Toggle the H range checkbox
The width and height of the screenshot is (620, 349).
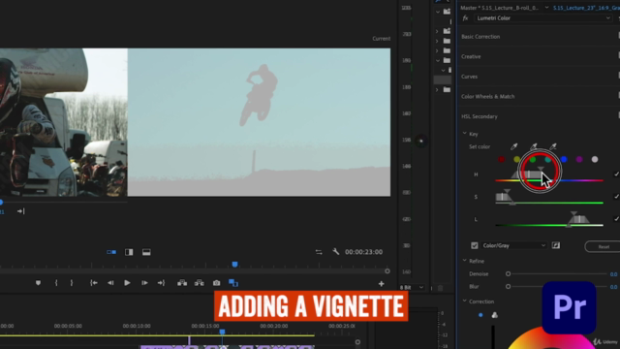(x=616, y=174)
